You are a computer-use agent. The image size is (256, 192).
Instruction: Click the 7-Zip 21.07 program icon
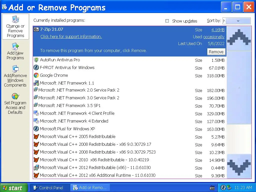[36, 29]
